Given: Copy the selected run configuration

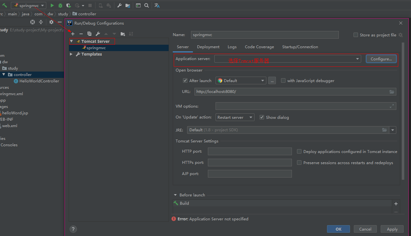Looking at the screenshot, I should tap(89, 34).
